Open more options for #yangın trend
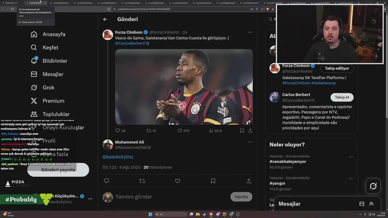Image resolution: width=388 pixels, height=218 pixels. [x=351, y=179]
